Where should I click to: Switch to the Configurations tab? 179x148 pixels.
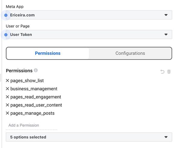pyautogui.click(x=130, y=53)
